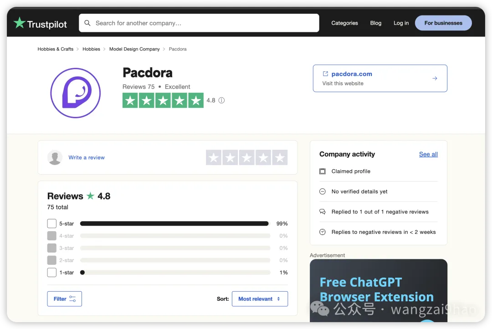The height and width of the screenshot is (329, 492).
Task: Tick the 5-star filter checkbox
Action: coord(52,223)
